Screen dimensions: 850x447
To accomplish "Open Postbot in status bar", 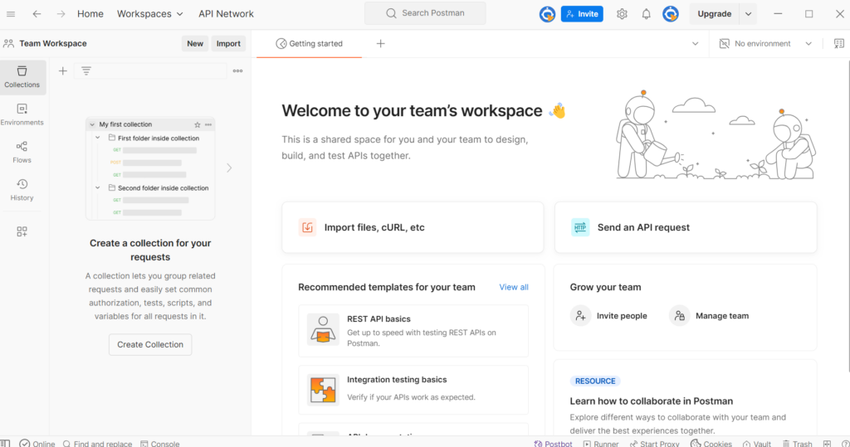I will tap(553, 443).
